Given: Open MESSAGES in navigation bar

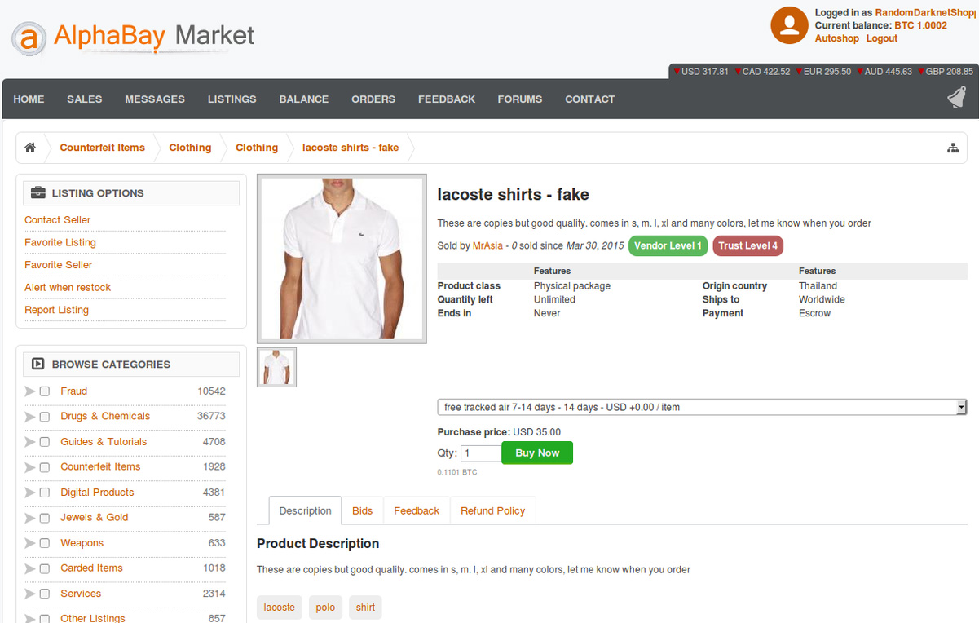Looking at the screenshot, I should pos(155,99).
